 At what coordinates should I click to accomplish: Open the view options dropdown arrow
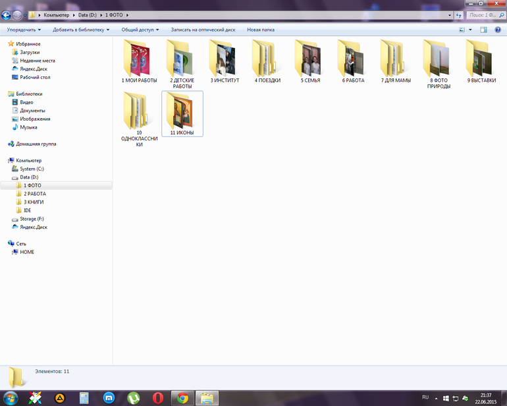coord(470,30)
